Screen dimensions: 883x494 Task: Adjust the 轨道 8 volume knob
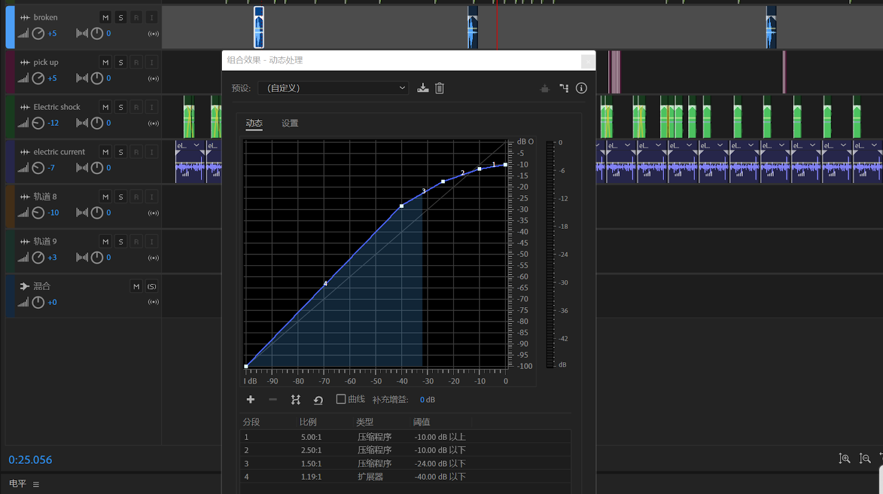(x=38, y=213)
